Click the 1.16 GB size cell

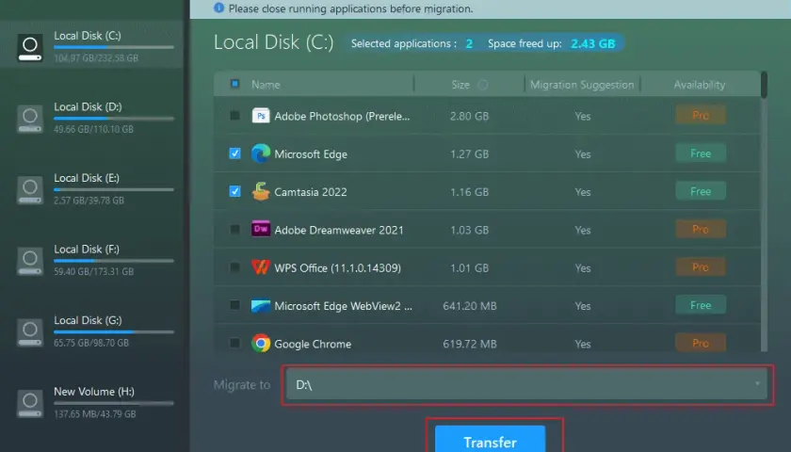pos(469,192)
